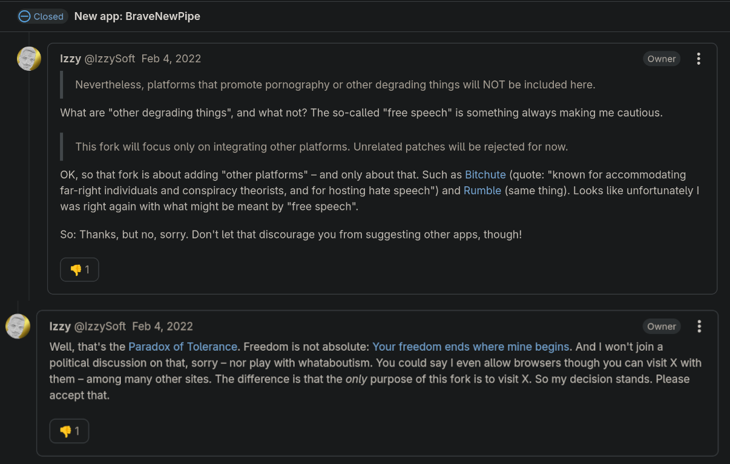Click the Owner badge on first comment
730x464 pixels.
pyautogui.click(x=662, y=59)
